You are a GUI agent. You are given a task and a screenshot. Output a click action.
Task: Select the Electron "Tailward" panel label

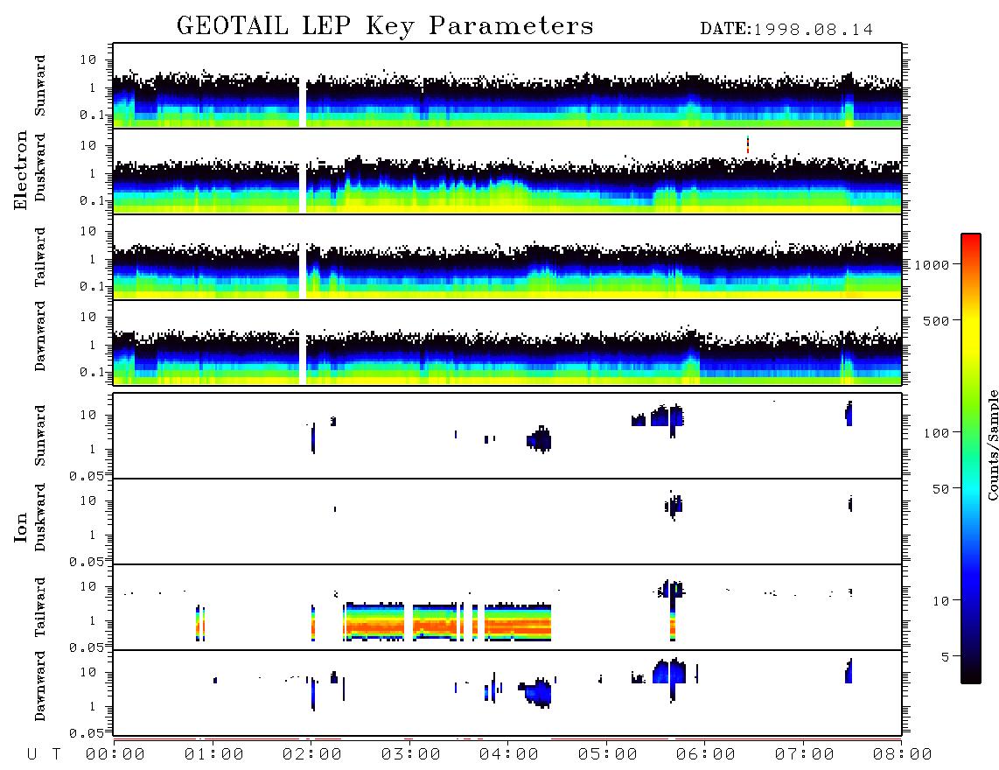[x=40, y=257]
